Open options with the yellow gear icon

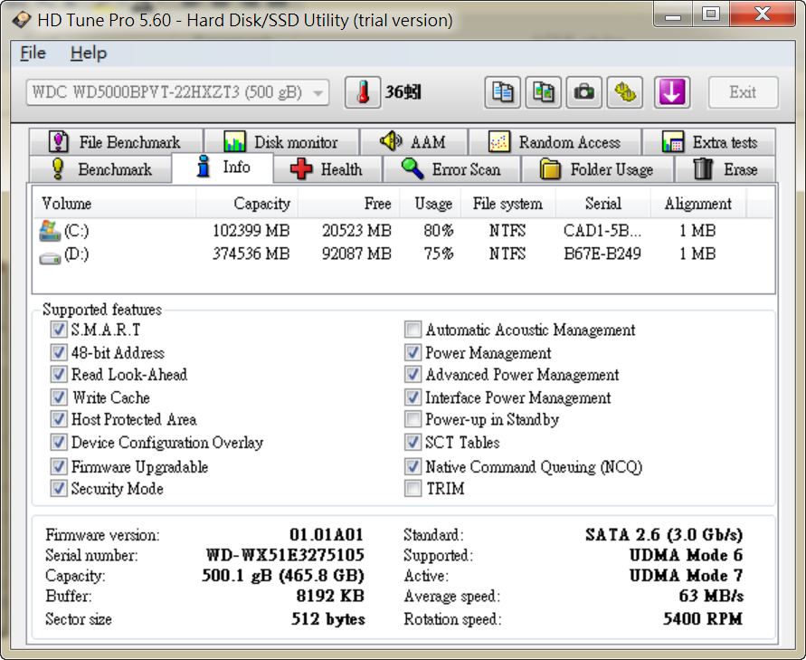pyautogui.click(x=624, y=92)
